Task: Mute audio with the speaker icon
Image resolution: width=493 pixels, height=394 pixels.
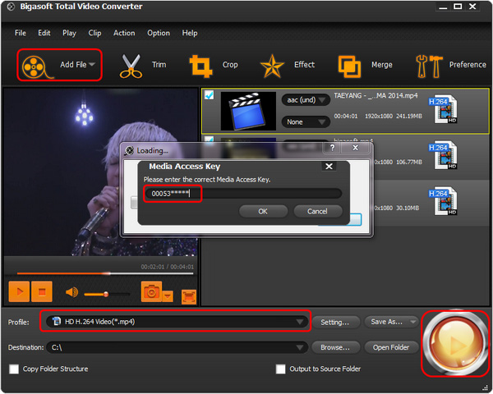Action: 72,292
